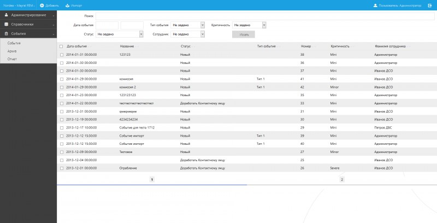437x223 pixels.
Task: Sort by Статус column header
Action: coord(186,46)
